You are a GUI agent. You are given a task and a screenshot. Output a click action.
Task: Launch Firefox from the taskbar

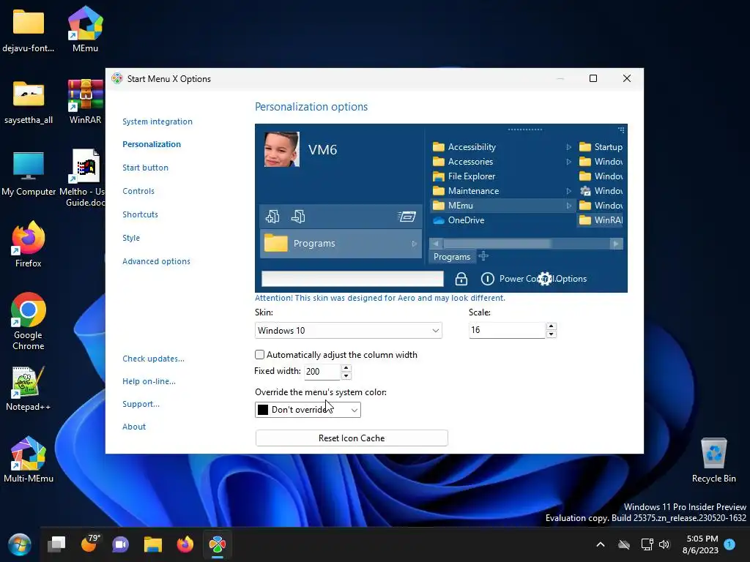pos(185,544)
